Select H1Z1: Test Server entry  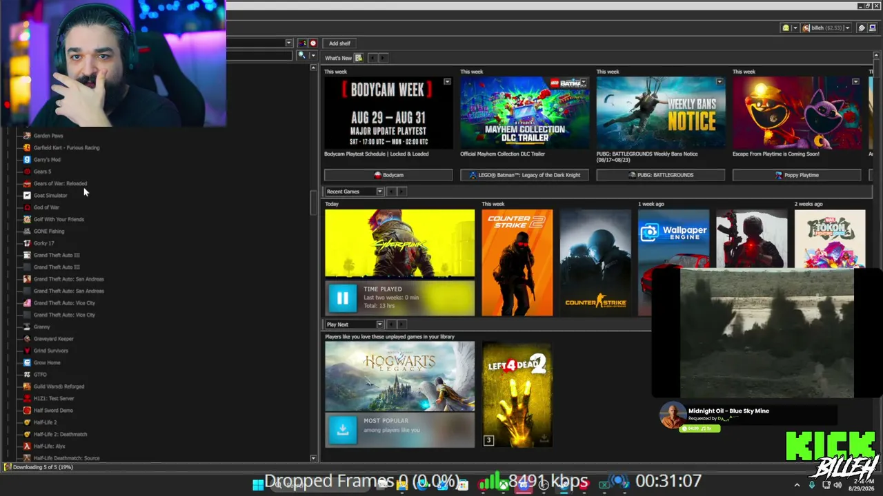54,398
